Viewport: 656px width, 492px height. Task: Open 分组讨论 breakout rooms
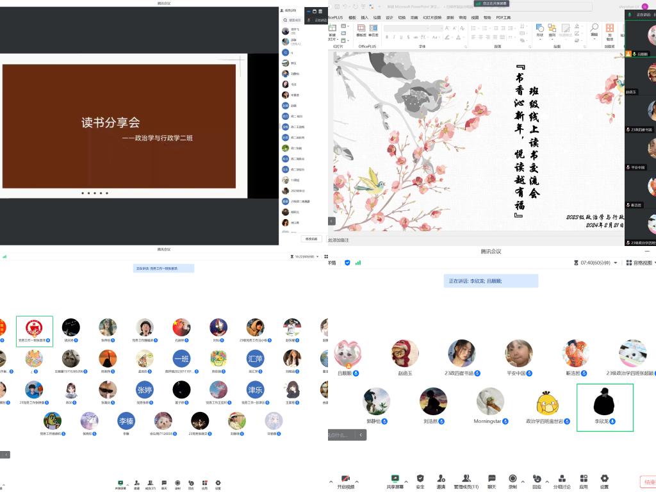562,479
